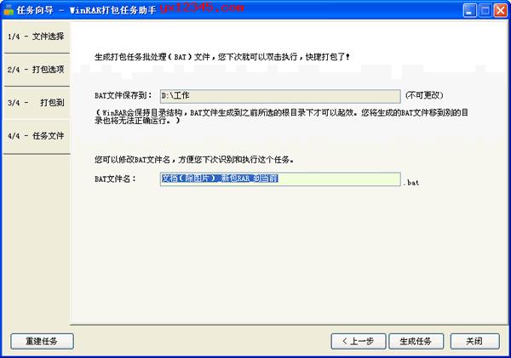The width and height of the screenshot is (511, 358).
Task: Click the BAT文件名 label
Action: (x=115, y=179)
